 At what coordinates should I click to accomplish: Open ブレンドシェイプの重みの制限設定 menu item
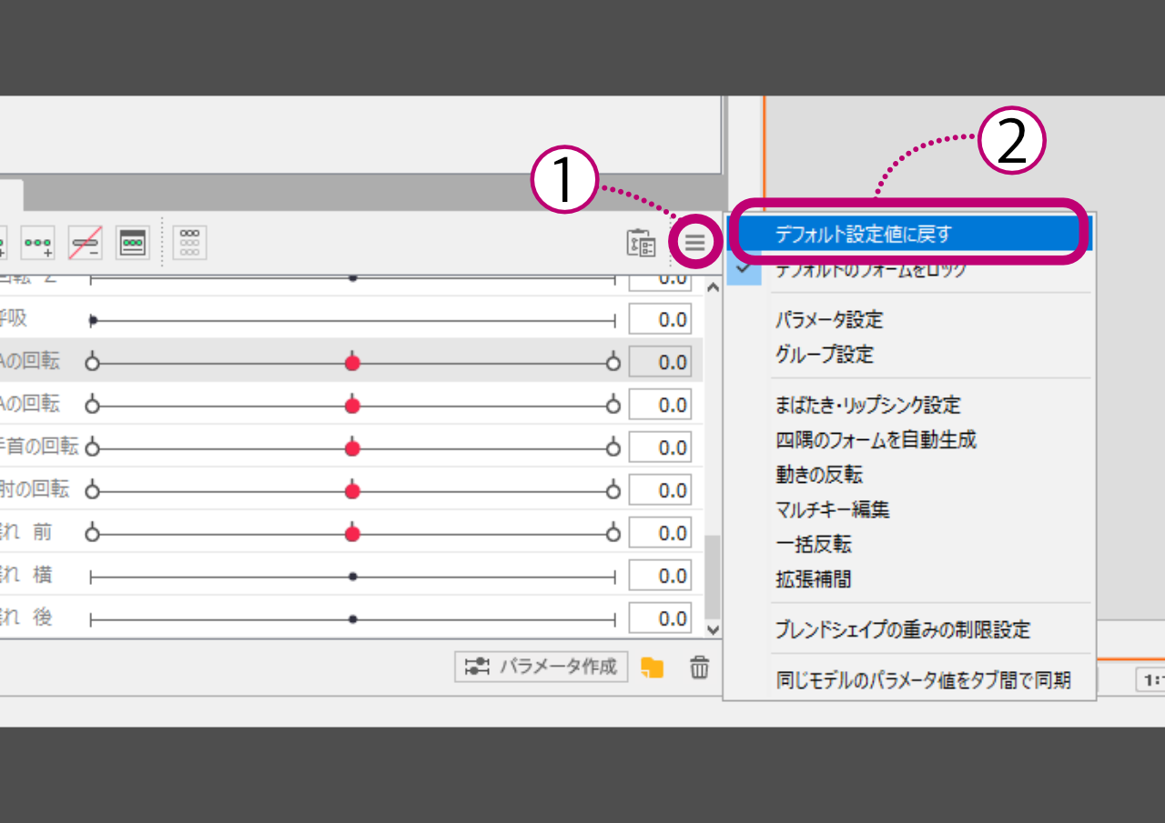click(x=910, y=629)
